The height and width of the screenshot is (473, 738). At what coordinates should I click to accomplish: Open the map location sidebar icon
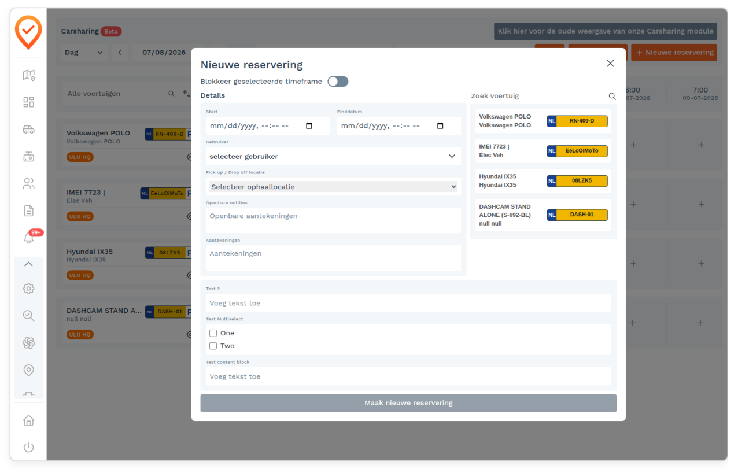click(28, 75)
